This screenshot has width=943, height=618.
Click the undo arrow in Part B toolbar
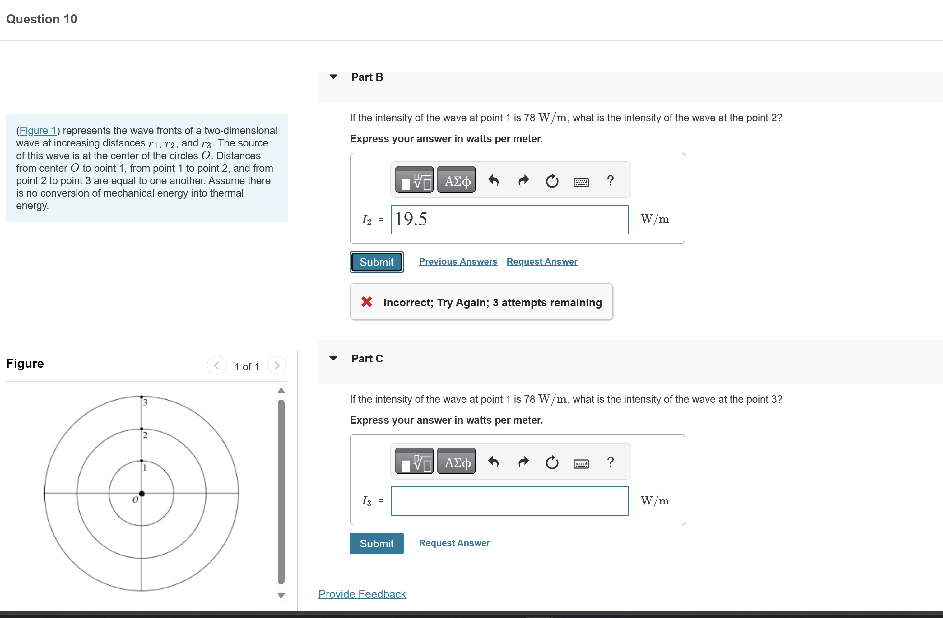click(493, 181)
